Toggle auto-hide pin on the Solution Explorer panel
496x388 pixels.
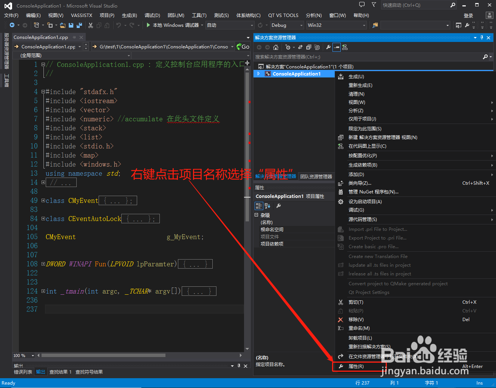pos(482,37)
